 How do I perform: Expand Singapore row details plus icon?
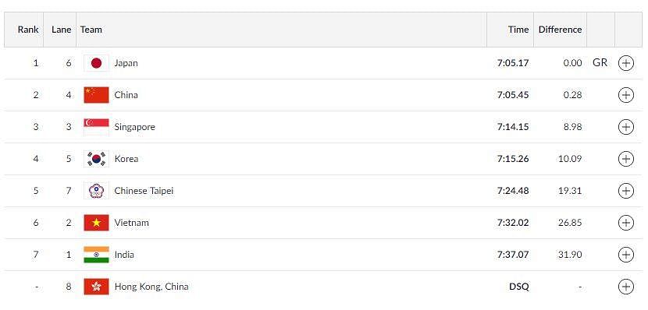(x=625, y=127)
